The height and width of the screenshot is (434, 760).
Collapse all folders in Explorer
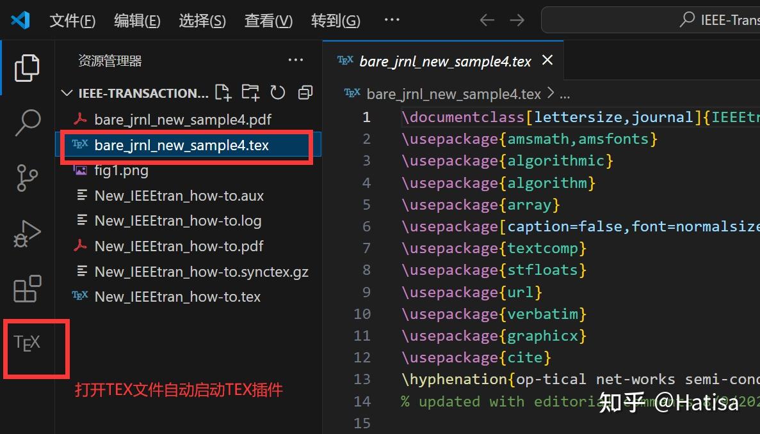tap(305, 92)
